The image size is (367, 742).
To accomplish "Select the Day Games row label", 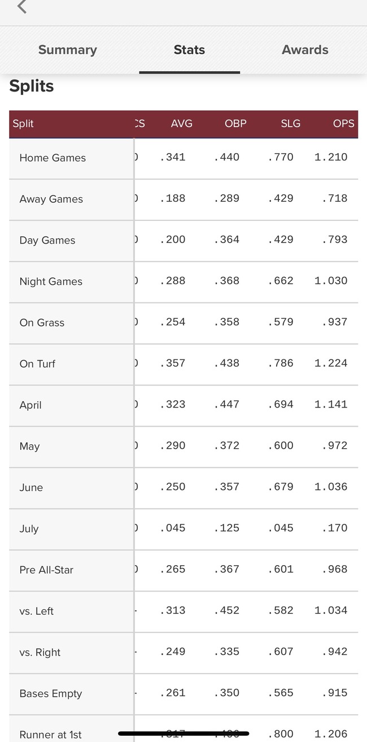I will click(47, 240).
